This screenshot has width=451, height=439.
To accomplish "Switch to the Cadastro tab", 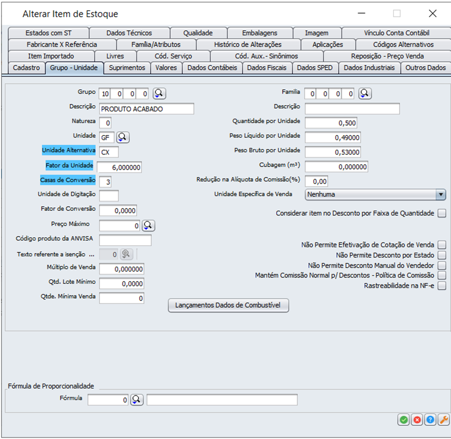I will (x=26, y=68).
